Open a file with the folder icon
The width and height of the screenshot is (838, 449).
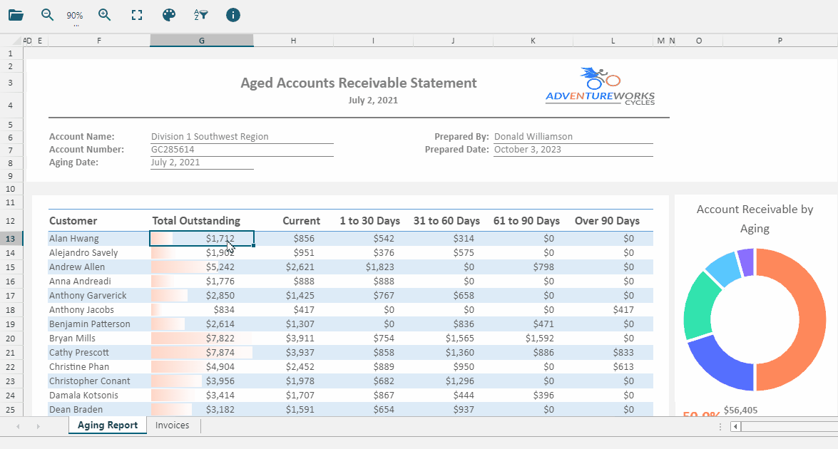click(16, 15)
